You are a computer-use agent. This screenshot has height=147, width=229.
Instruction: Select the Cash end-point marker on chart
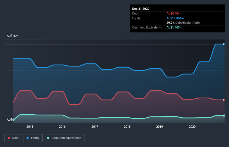(224, 115)
